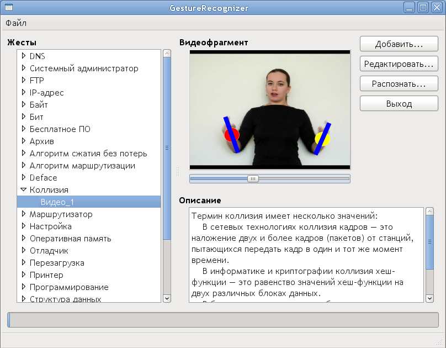Minimize the GestureRecognizer window
The width and height of the screenshot is (446, 348).
point(410,8)
